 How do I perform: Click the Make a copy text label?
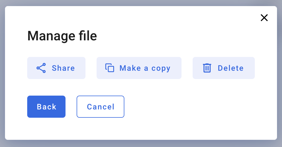[x=145, y=69]
